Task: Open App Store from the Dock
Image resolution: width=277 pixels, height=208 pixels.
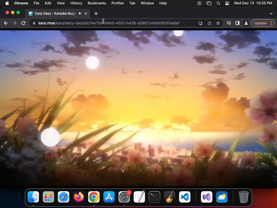Action: [x=109, y=197]
